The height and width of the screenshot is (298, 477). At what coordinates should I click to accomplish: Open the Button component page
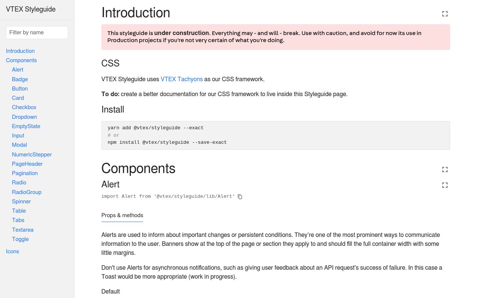coord(20,89)
